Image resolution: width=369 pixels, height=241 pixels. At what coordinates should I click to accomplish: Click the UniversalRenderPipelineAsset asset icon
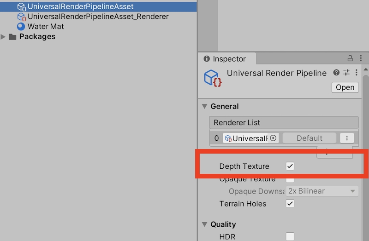point(22,7)
